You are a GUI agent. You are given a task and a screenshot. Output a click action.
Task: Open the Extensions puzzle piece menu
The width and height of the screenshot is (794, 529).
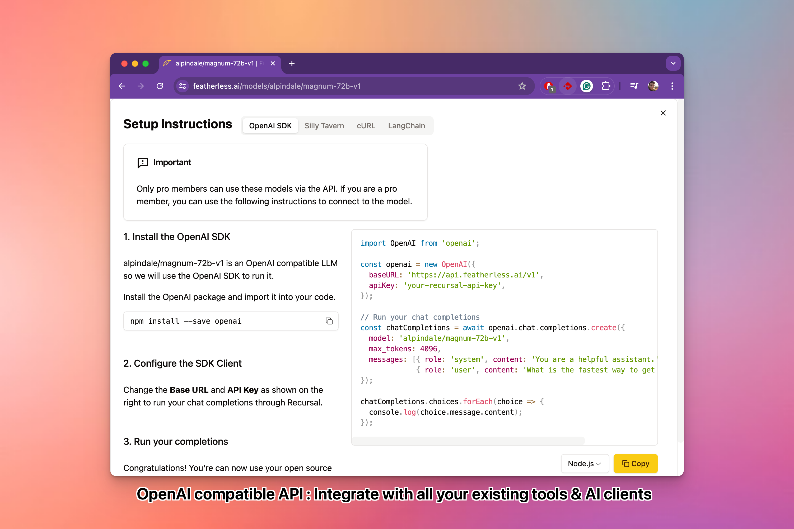click(x=606, y=86)
